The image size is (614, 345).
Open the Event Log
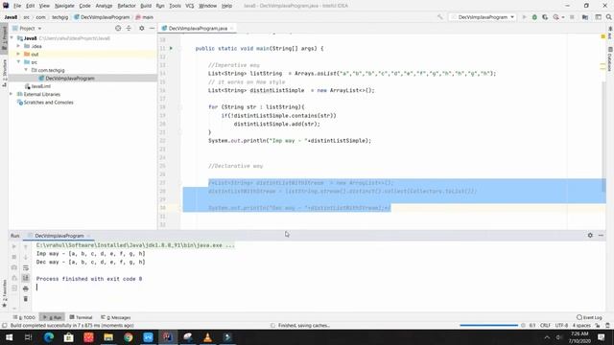[589, 317]
